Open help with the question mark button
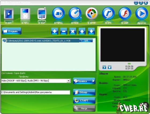 click(x=141, y=3)
